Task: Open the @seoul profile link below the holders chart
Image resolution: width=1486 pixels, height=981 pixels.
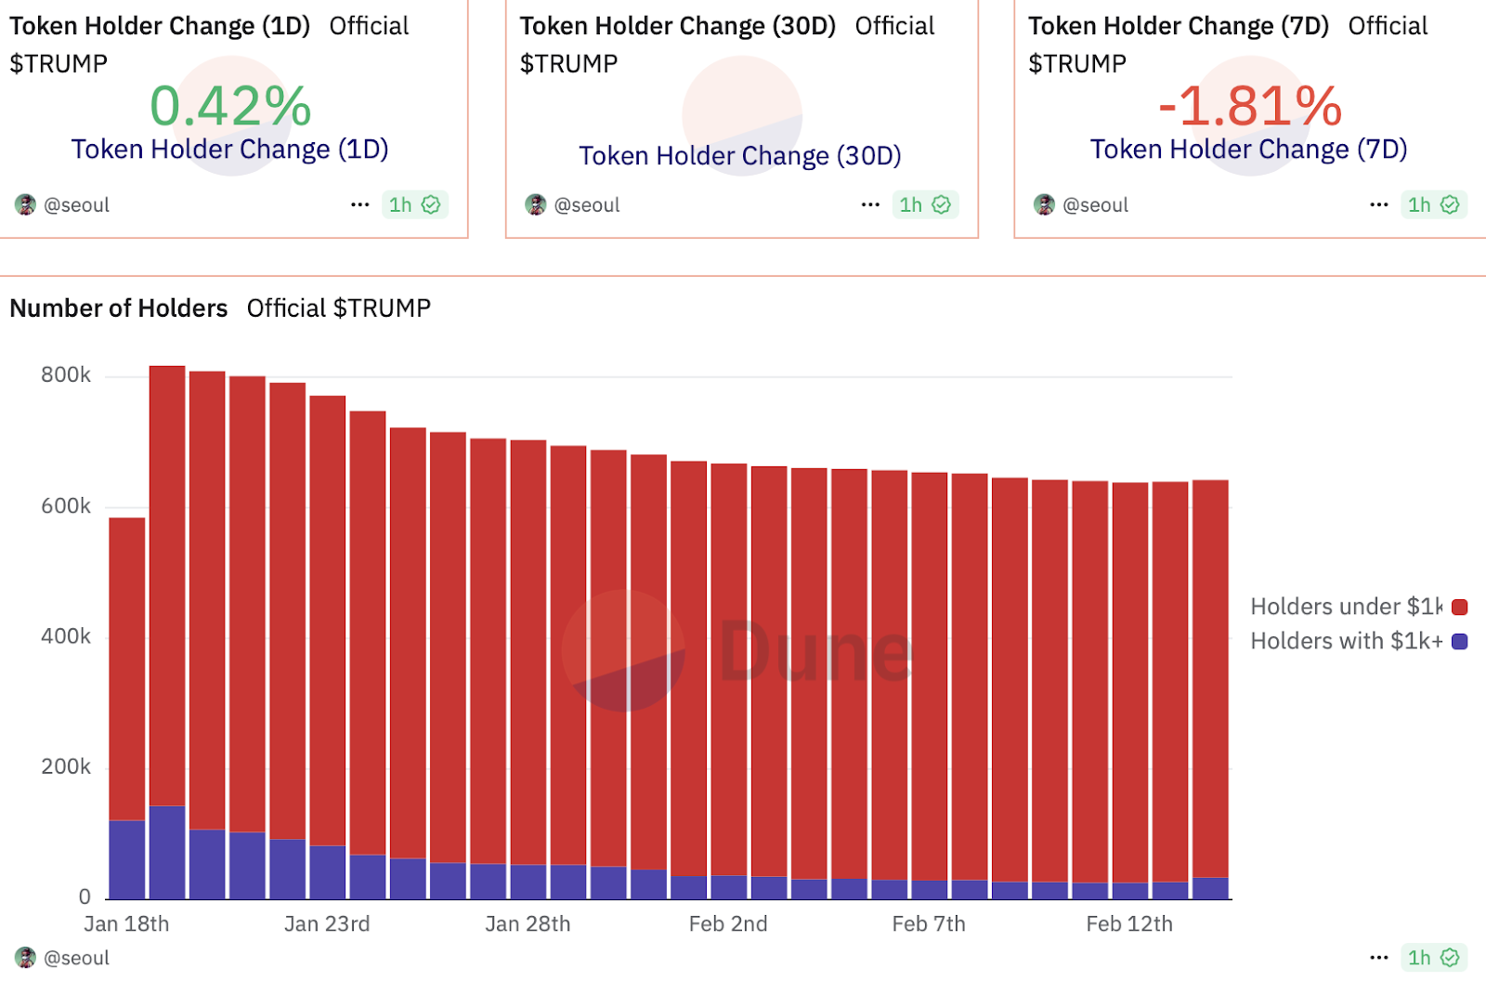Action: [76, 958]
